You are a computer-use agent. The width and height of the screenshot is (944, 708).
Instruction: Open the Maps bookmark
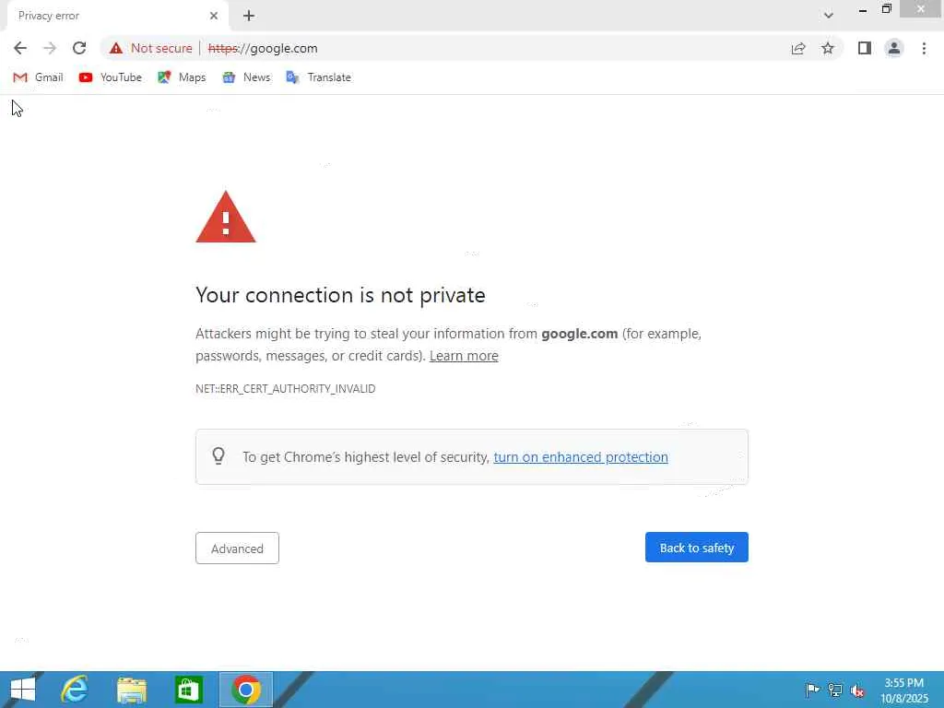coord(182,77)
